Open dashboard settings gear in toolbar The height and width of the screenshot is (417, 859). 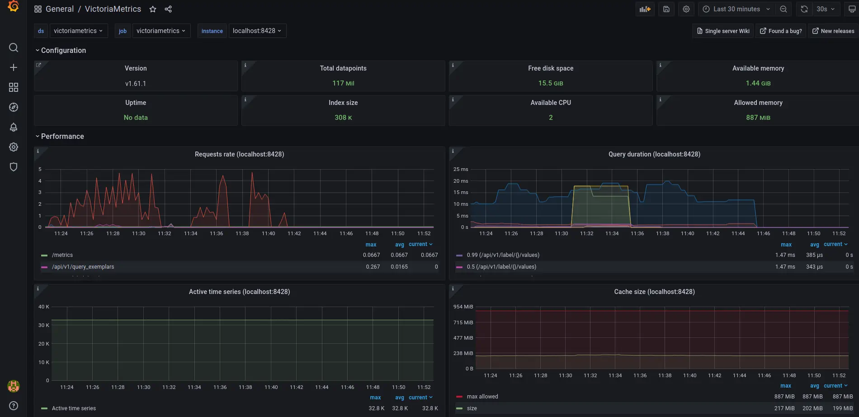pos(686,9)
